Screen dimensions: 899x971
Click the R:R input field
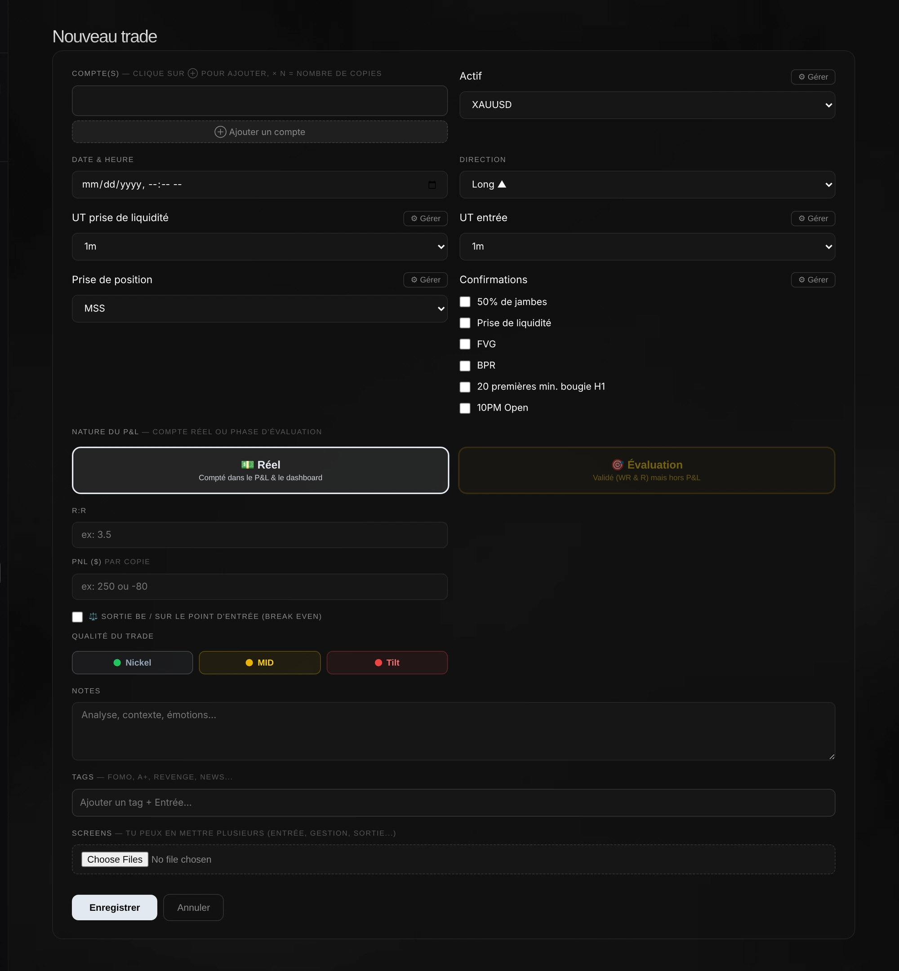[x=260, y=535]
